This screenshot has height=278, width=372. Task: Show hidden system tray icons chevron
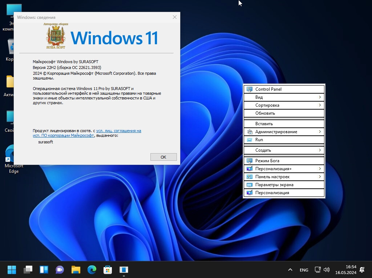(290, 270)
